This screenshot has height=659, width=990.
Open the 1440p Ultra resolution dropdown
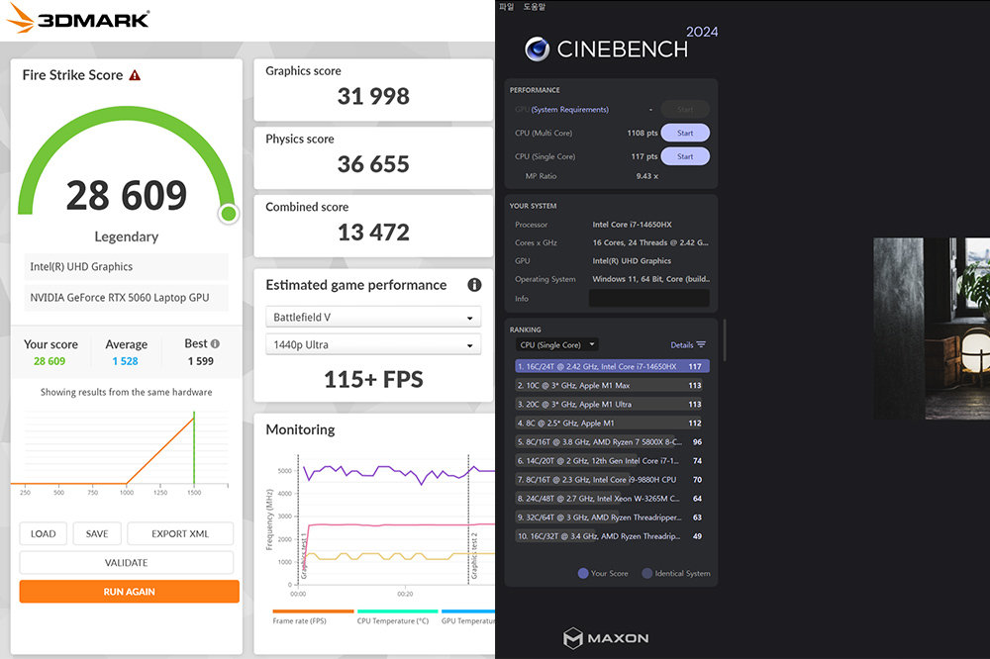pyautogui.click(x=373, y=344)
